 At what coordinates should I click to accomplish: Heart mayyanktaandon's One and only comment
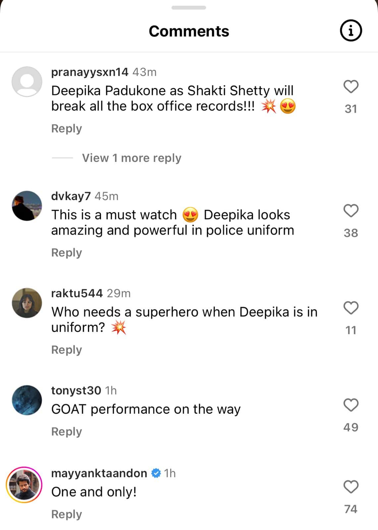pyautogui.click(x=351, y=487)
